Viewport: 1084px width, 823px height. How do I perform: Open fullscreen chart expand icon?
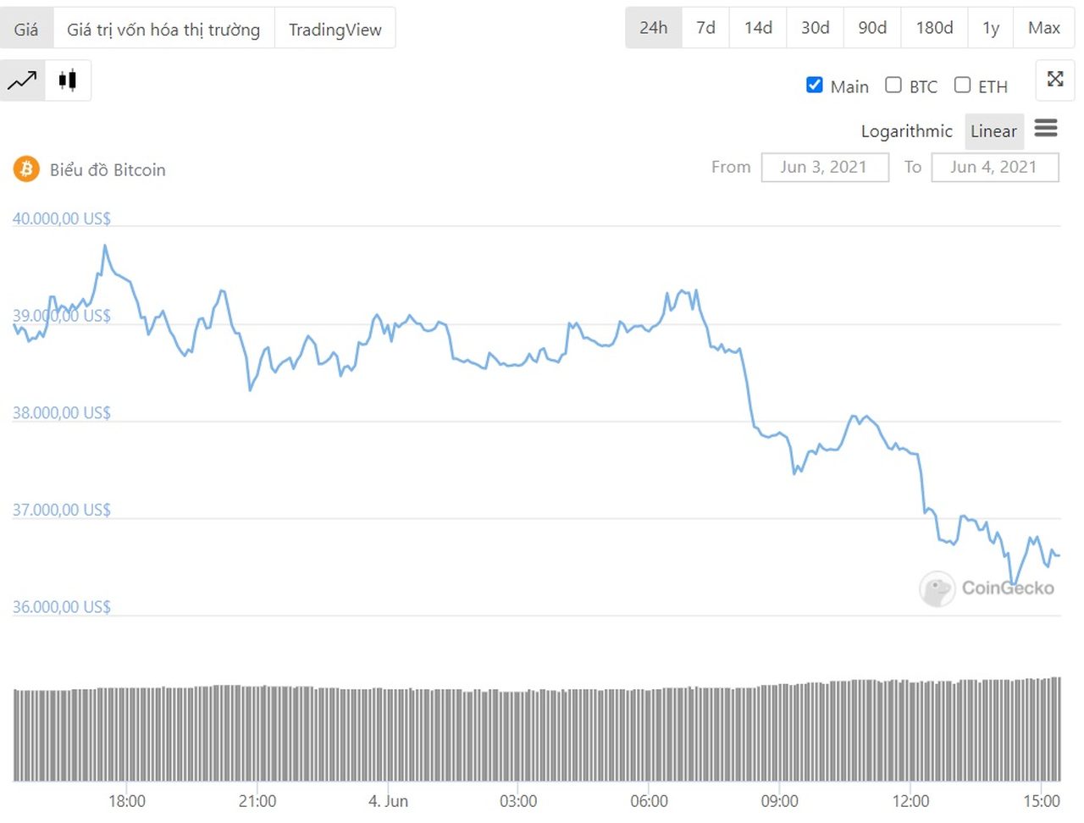click(1055, 80)
